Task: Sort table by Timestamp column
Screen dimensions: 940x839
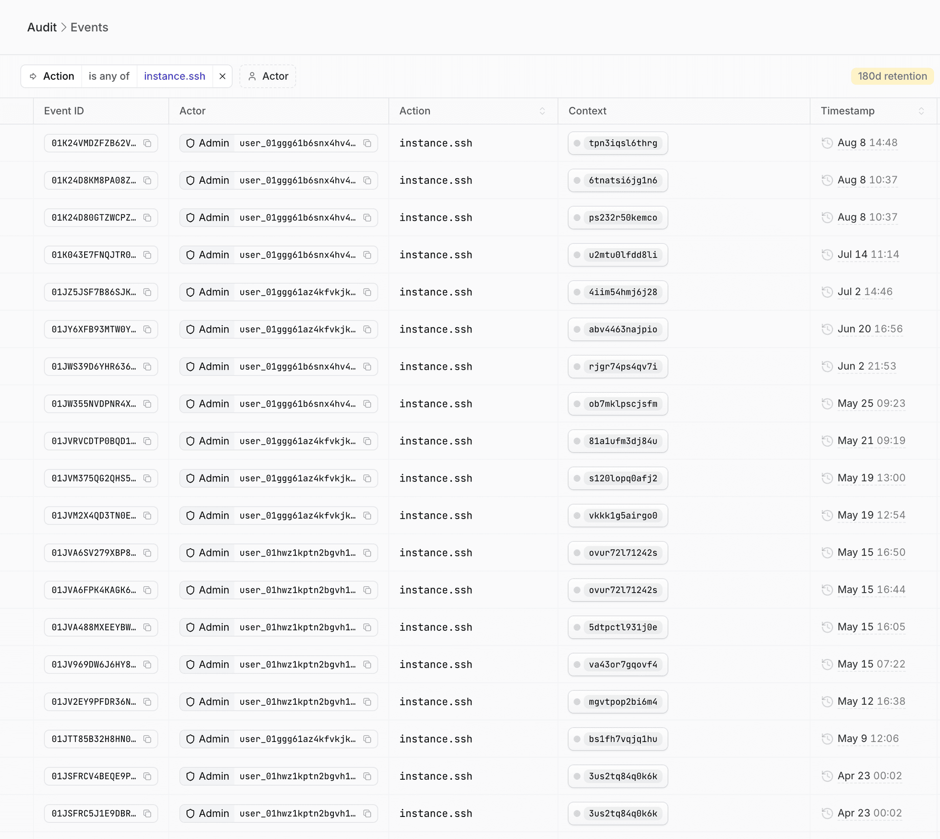Action: click(x=921, y=111)
